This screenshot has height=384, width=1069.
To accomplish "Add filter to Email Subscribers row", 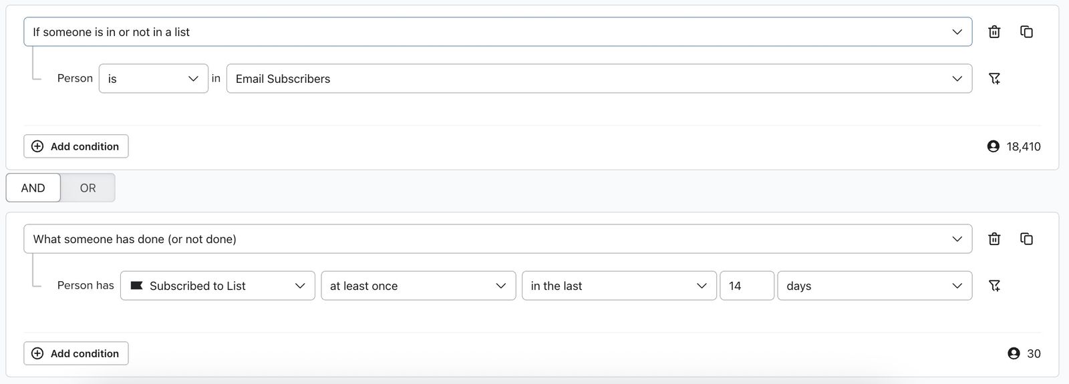I will coord(994,79).
